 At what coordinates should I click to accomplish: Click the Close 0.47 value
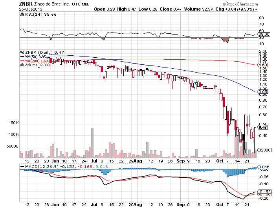coord(170,9)
